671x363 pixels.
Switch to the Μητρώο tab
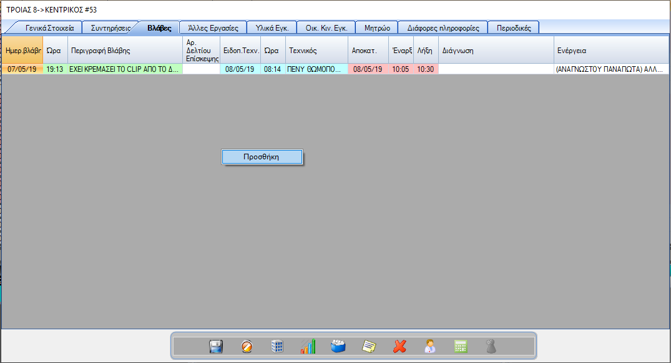coord(377,28)
